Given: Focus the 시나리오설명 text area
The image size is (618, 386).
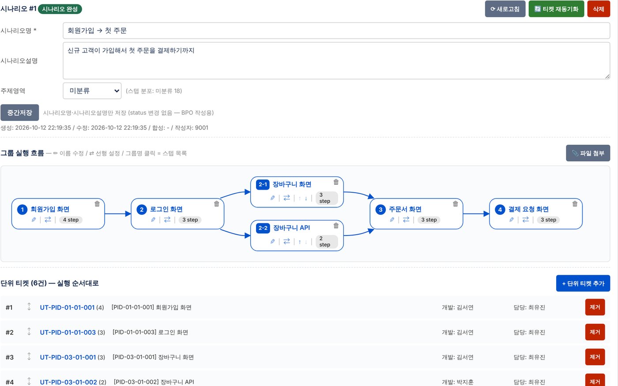Looking at the screenshot, I should click(x=336, y=61).
